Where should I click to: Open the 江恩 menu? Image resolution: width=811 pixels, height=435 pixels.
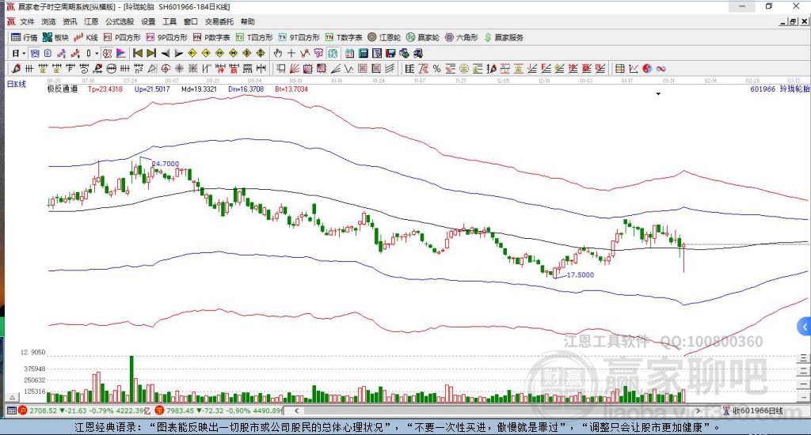click(x=91, y=21)
